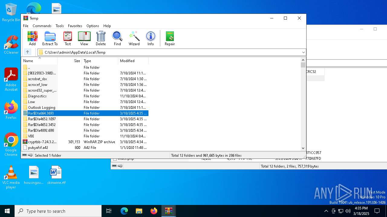This screenshot has width=387, height=217.
Task: Select the Low folder
Action: 85,102
